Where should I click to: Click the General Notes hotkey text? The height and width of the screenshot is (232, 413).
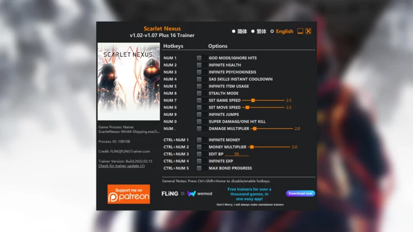click(216, 181)
